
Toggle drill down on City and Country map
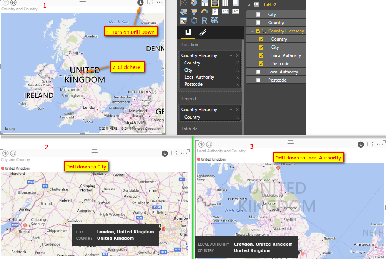click(x=165, y=154)
